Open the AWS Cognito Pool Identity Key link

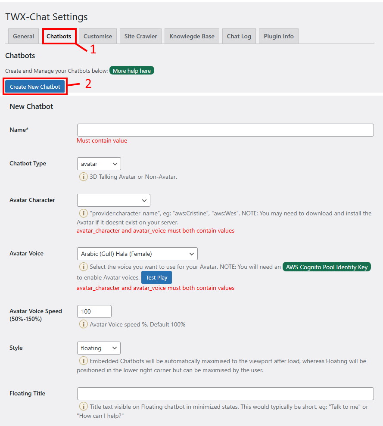click(x=327, y=267)
